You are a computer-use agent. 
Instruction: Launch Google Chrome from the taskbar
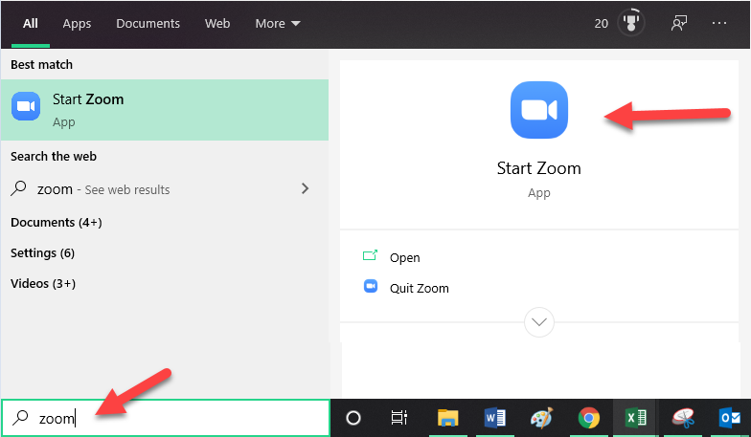[x=589, y=418]
